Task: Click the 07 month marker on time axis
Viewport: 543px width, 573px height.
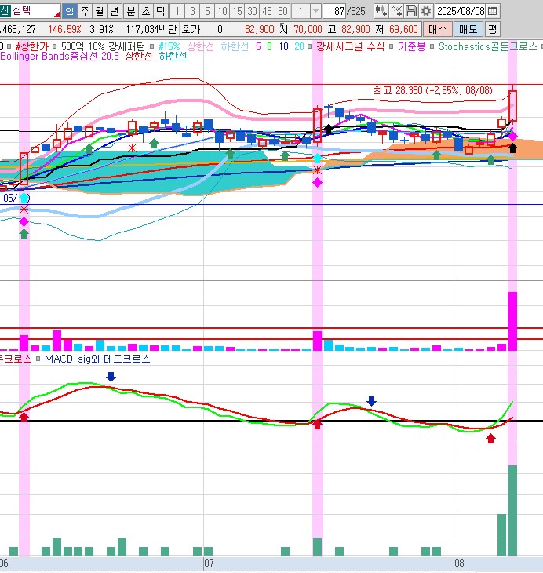Action: pyautogui.click(x=209, y=563)
